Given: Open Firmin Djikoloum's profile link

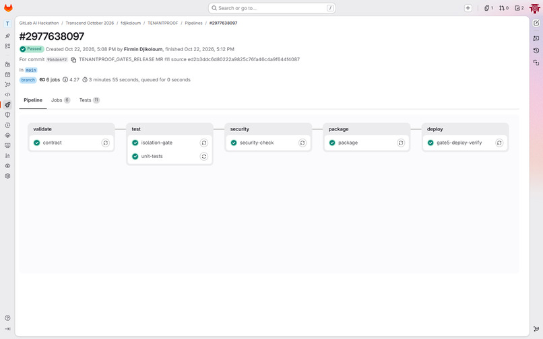Looking at the screenshot, I should pos(143,49).
